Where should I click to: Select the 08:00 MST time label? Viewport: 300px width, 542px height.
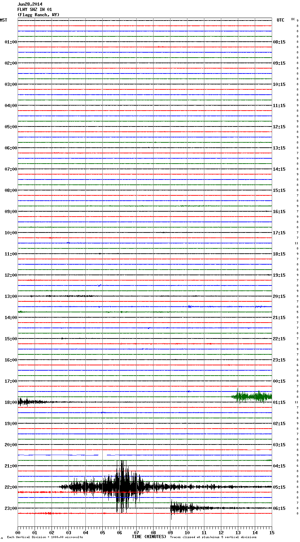[11, 190]
